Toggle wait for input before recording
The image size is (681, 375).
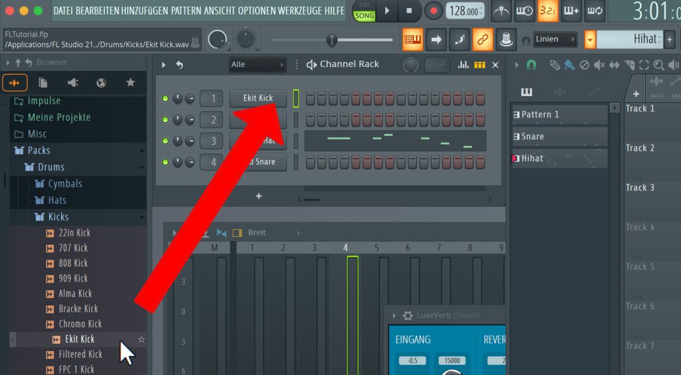[524, 11]
